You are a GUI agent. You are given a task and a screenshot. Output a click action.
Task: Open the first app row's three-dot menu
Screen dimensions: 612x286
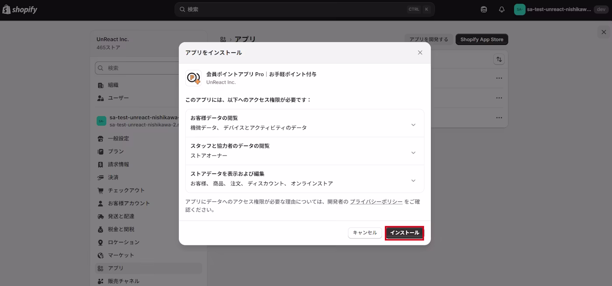[499, 78]
